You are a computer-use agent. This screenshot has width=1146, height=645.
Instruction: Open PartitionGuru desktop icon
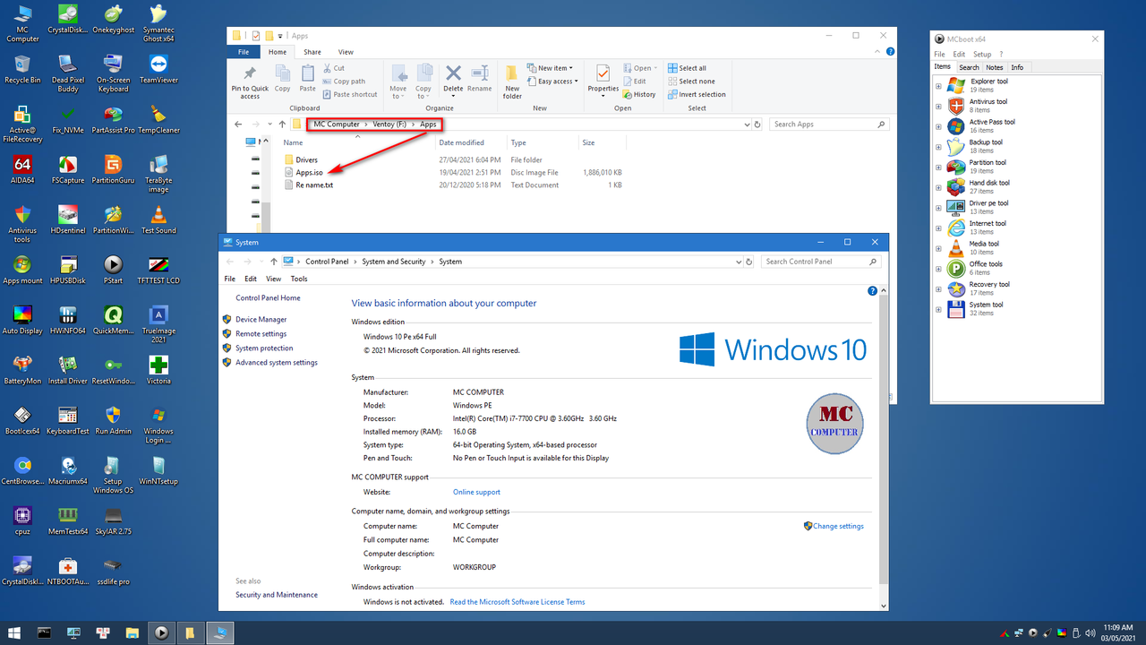(113, 168)
